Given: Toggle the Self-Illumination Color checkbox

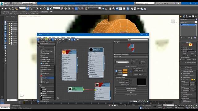Looking at the screenshot, I should coord(134,70).
